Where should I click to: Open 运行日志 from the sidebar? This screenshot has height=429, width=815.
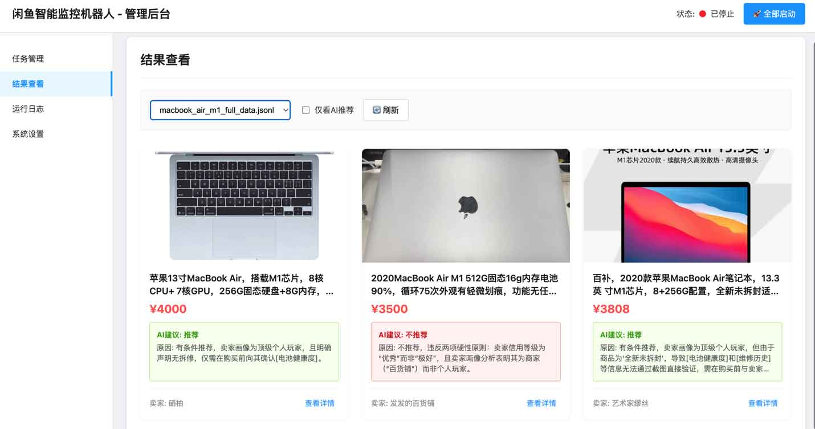tap(27, 109)
